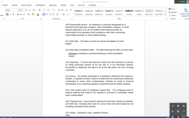Click the numbering list icon
The image size is (189, 118).
49,10
